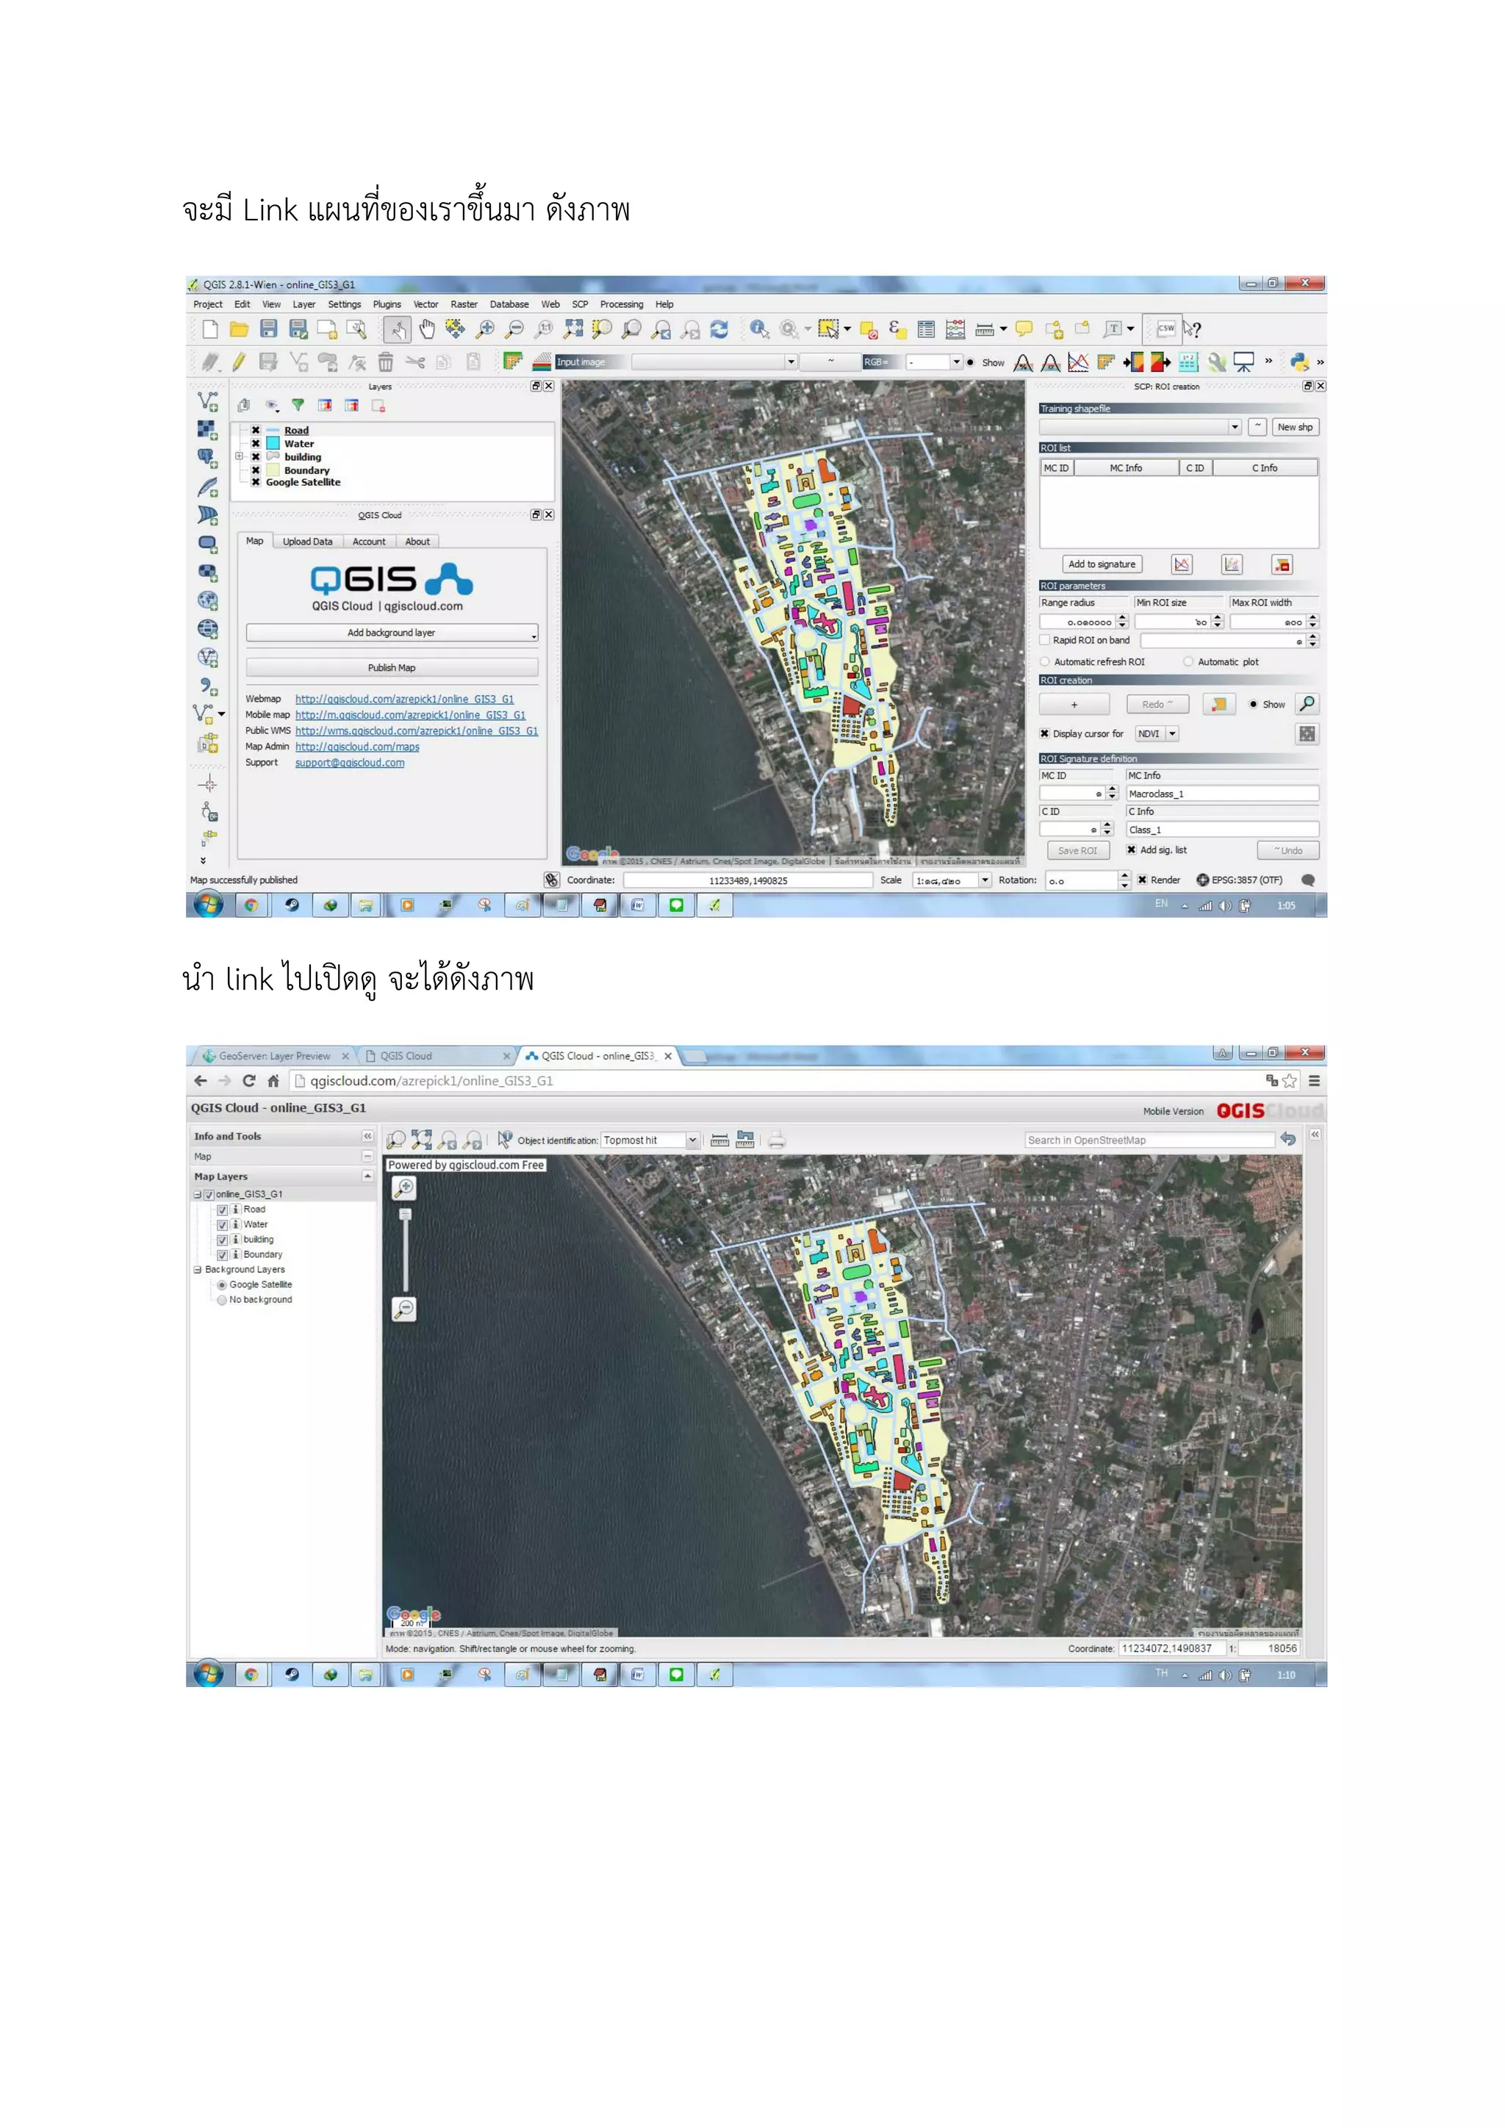Image resolution: width=1505 pixels, height=2128 pixels.
Task: Expand the building layer tree node
Action: click(x=239, y=457)
